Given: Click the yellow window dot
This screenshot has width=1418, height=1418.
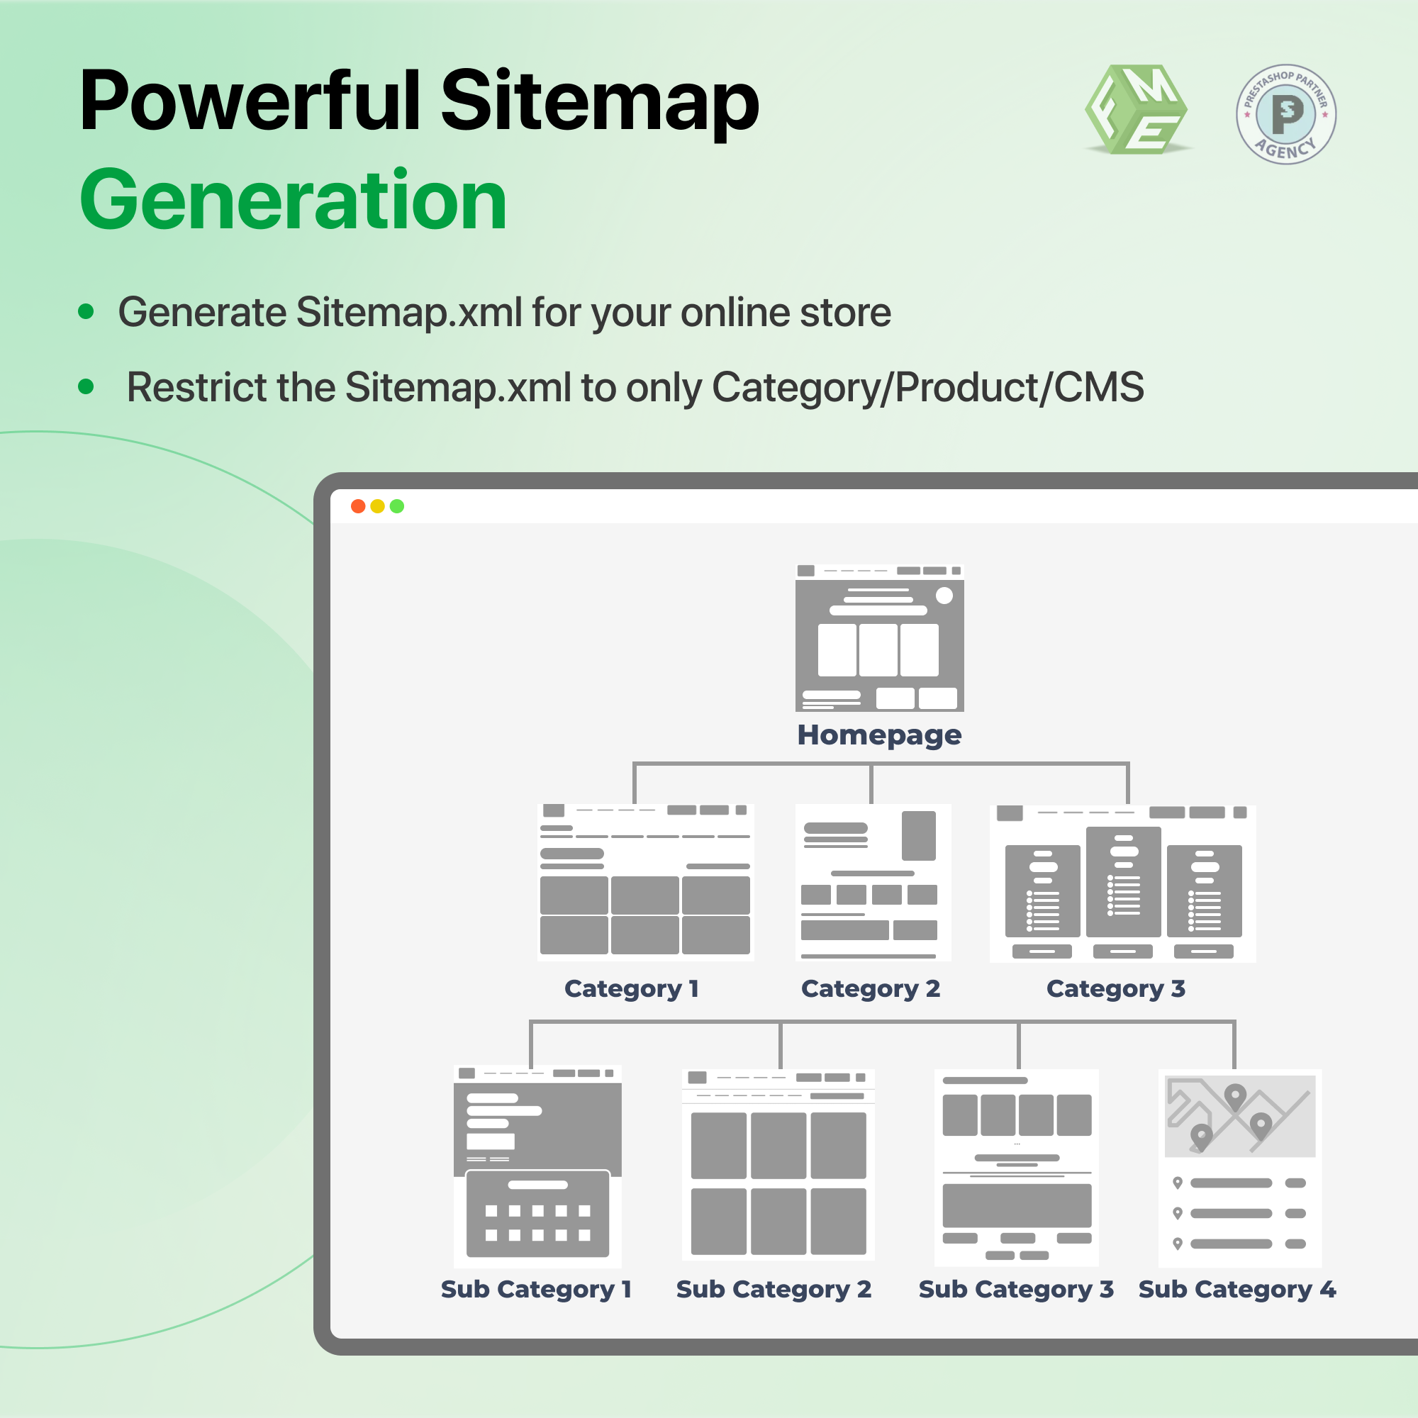Looking at the screenshot, I should 377,506.
